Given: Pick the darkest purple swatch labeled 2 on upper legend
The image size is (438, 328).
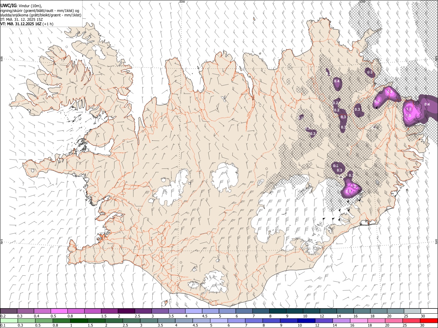Looking at the screenshot, I should [126, 311].
